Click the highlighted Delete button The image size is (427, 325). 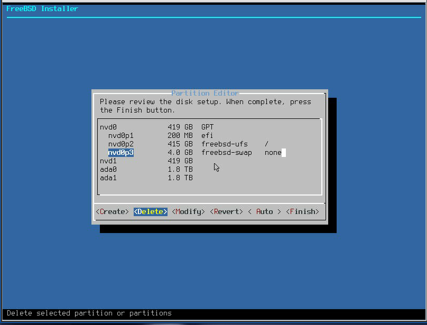click(x=150, y=212)
